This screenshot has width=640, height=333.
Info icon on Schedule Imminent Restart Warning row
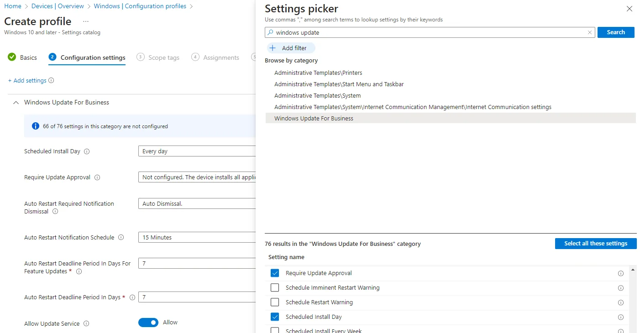(x=620, y=288)
